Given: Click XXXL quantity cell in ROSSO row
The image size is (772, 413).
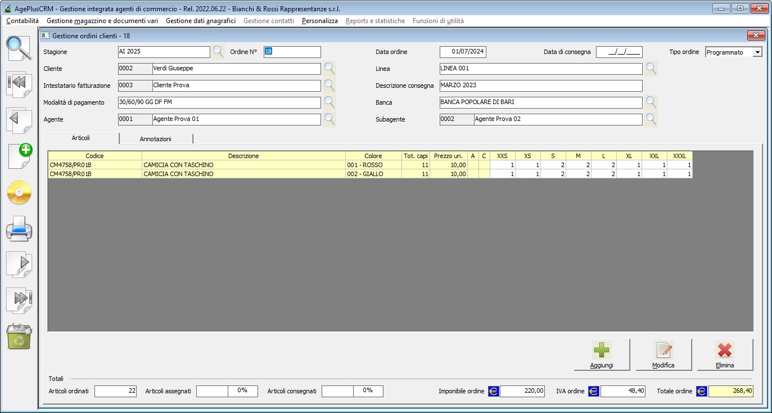Looking at the screenshot, I should (x=680, y=165).
